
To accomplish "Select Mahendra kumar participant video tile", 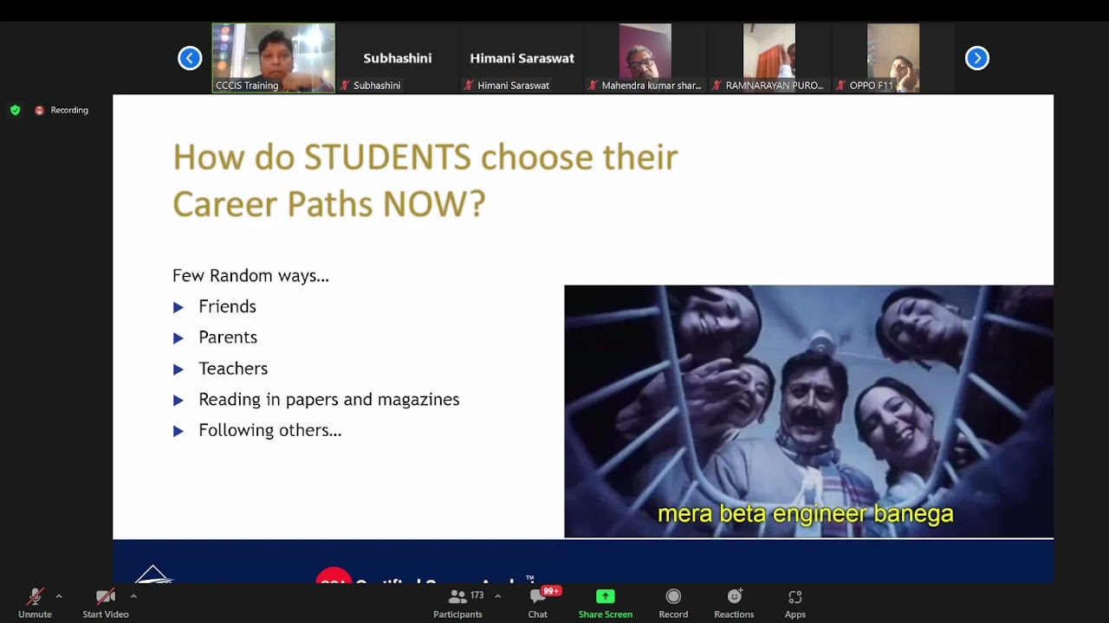I will click(645, 58).
